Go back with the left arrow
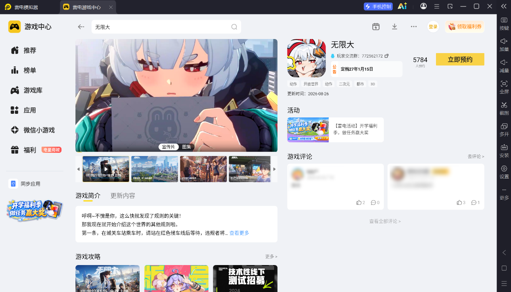 [x=81, y=27]
